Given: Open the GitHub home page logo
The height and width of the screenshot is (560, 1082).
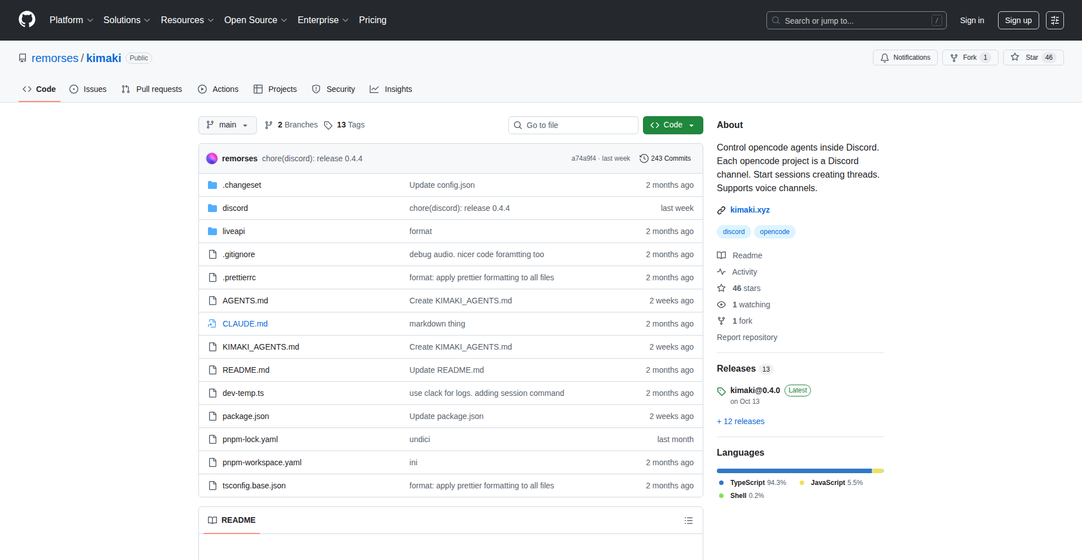Looking at the screenshot, I should point(26,20).
